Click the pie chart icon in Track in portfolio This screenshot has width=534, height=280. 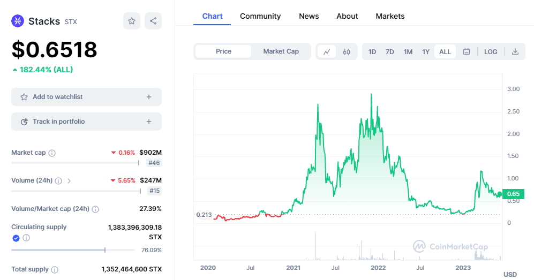[24, 122]
